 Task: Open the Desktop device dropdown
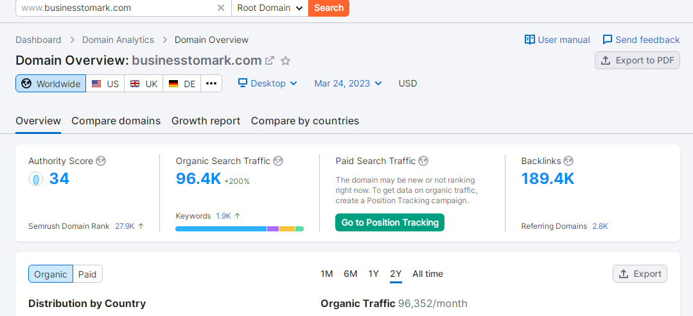click(x=268, y=83)
